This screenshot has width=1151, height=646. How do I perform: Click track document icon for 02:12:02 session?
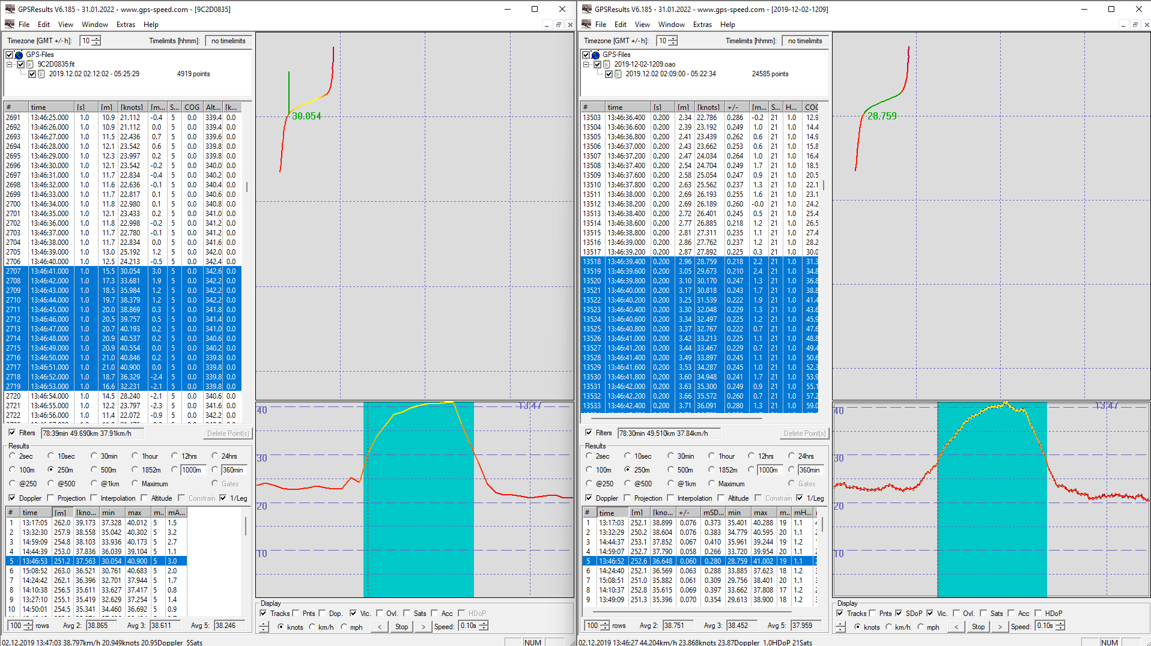click(41, 74)
